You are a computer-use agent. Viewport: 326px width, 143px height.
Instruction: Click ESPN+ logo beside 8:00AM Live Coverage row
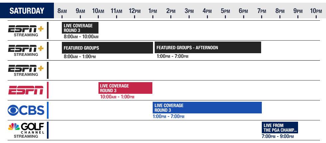click(x=26, y=30)
